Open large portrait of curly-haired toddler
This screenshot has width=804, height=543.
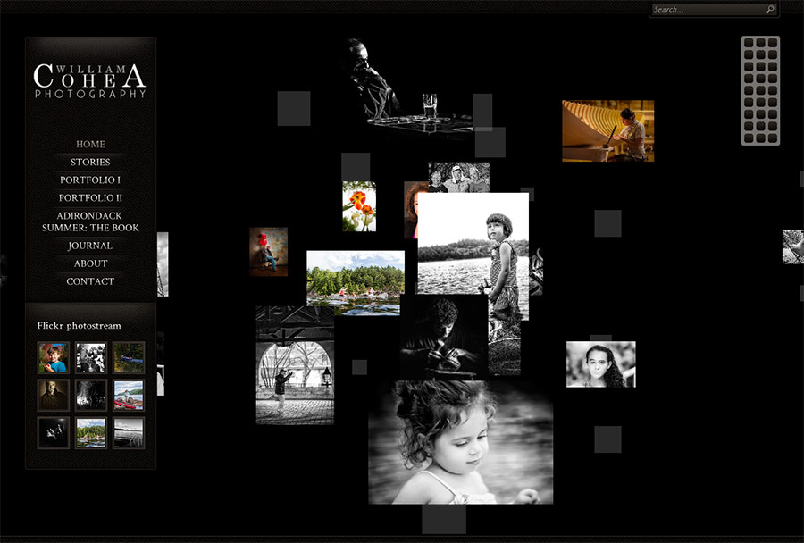(460, 442)
